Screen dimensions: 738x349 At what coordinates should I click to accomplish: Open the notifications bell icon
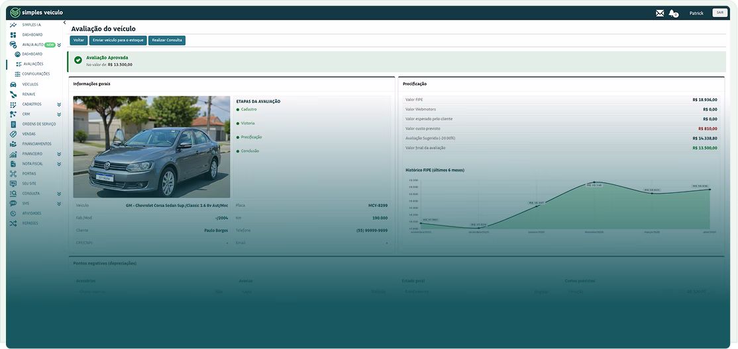point(672,13)
